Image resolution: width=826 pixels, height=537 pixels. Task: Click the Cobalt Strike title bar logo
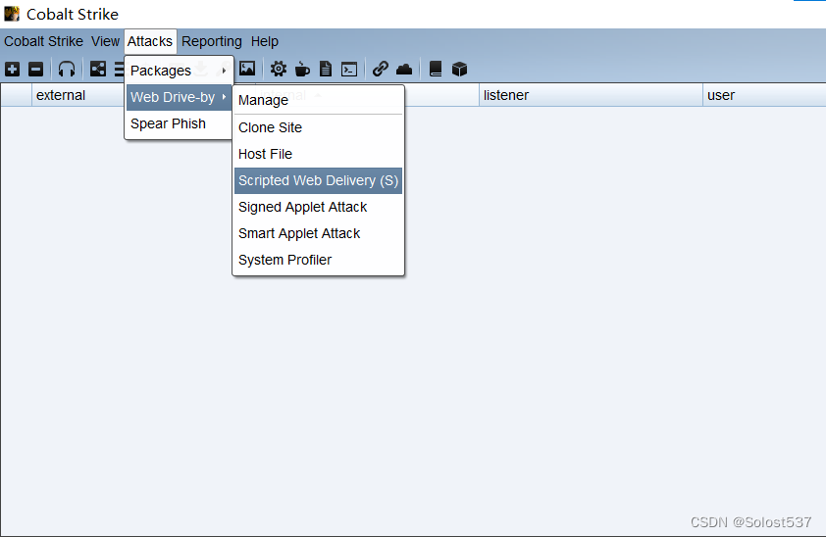12,14
